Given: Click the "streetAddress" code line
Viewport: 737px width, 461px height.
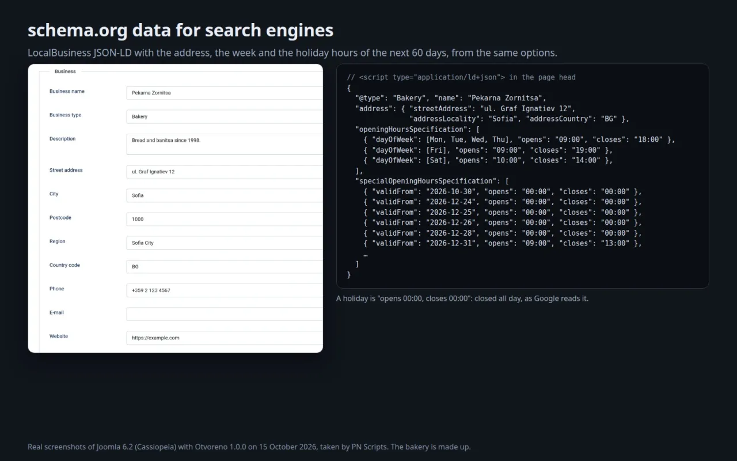Looking at the screenshot, I should click(465, 108).
